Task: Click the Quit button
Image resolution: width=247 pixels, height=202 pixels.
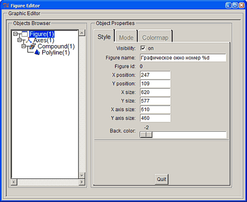Action: (161, 179)
